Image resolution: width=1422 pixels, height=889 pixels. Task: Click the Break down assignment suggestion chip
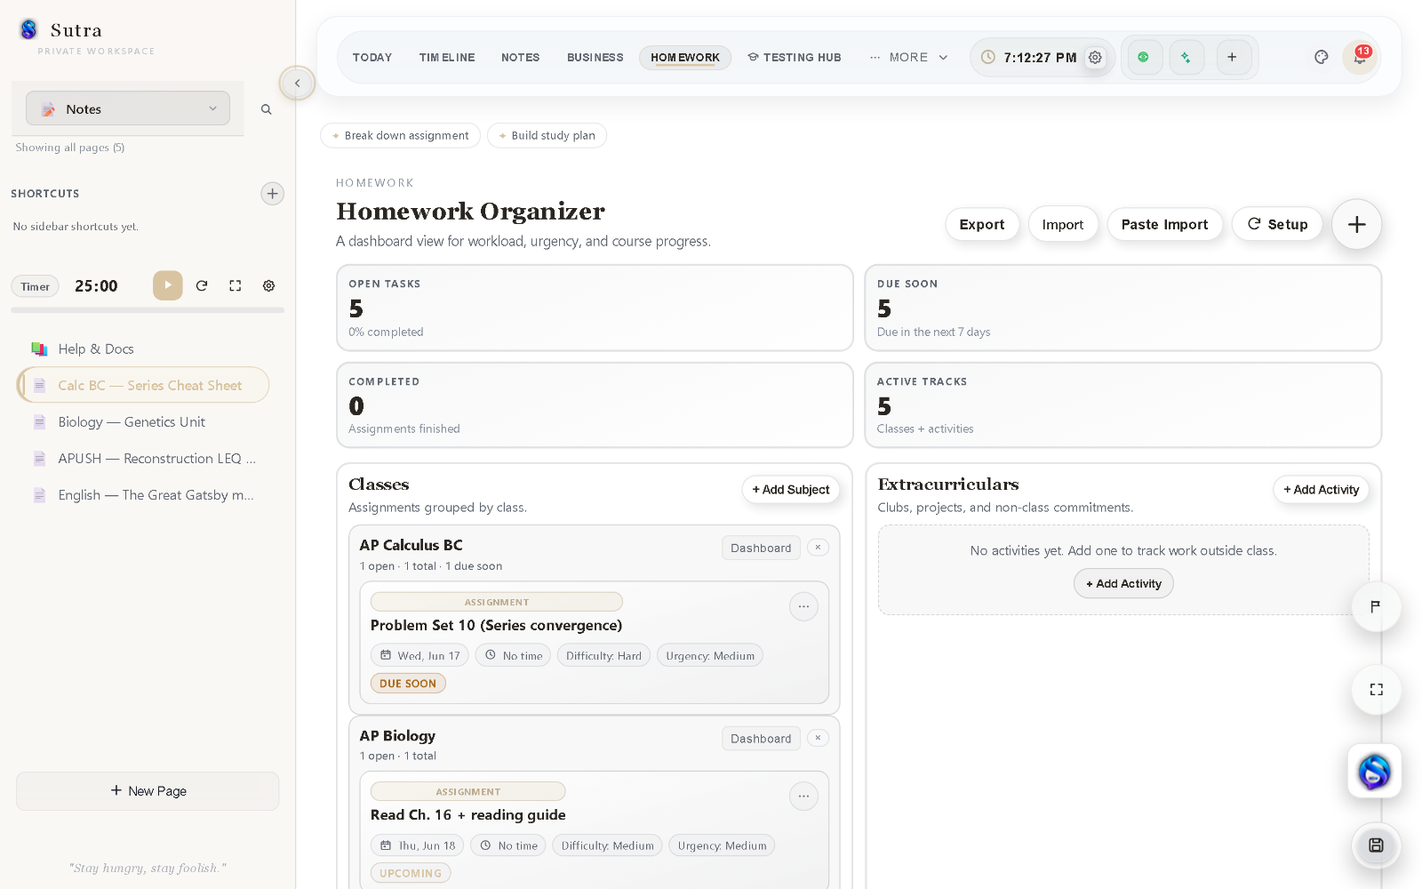[400, 135]
